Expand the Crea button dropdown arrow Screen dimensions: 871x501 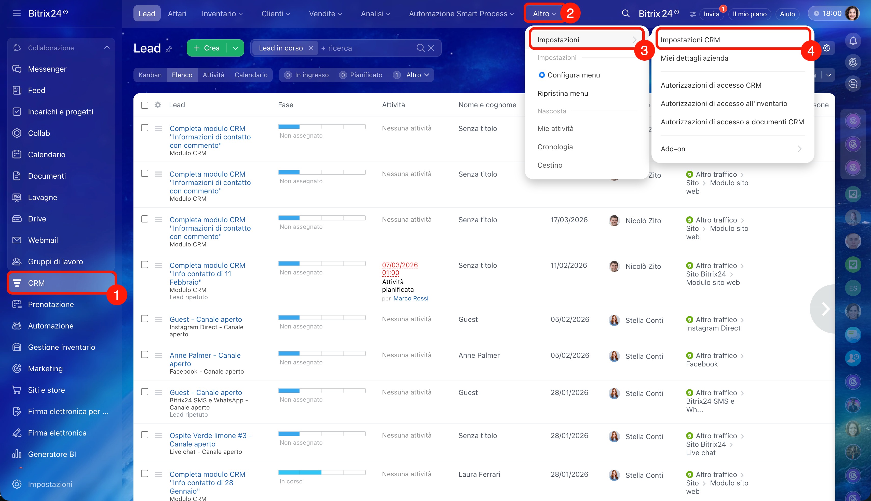point(236,48)
